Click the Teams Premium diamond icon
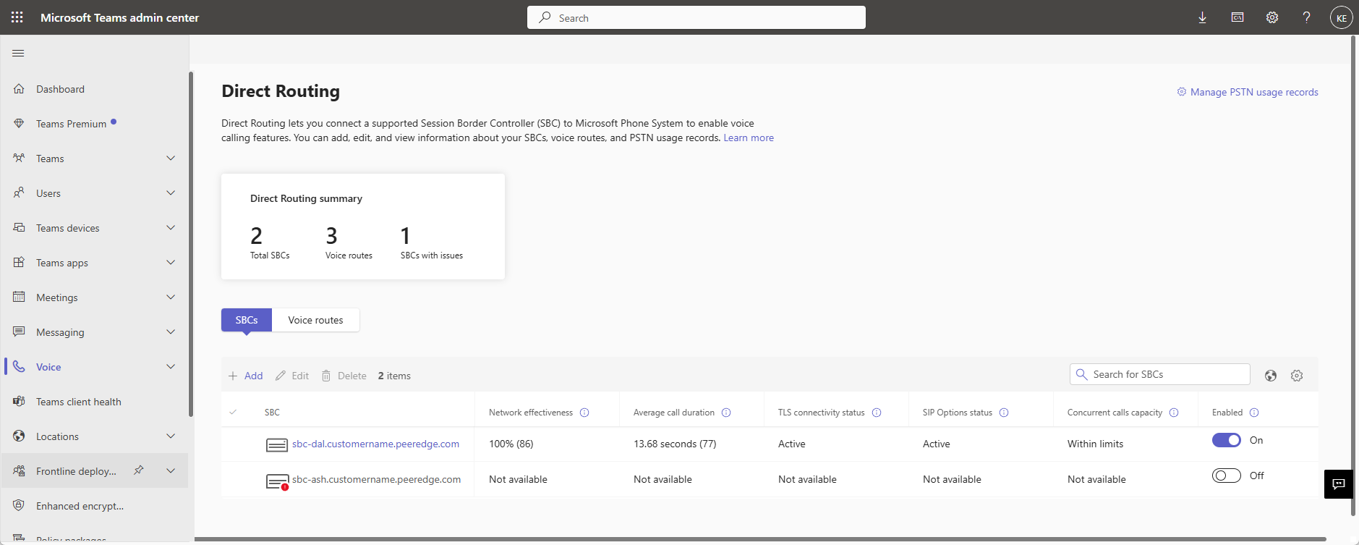Screen dimensions: 1359x545 [19, 124]
